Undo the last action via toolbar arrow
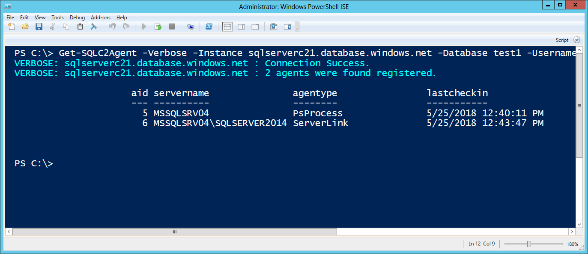The width and height of the screenshot is (588, 254). click(x=112, y=27)
